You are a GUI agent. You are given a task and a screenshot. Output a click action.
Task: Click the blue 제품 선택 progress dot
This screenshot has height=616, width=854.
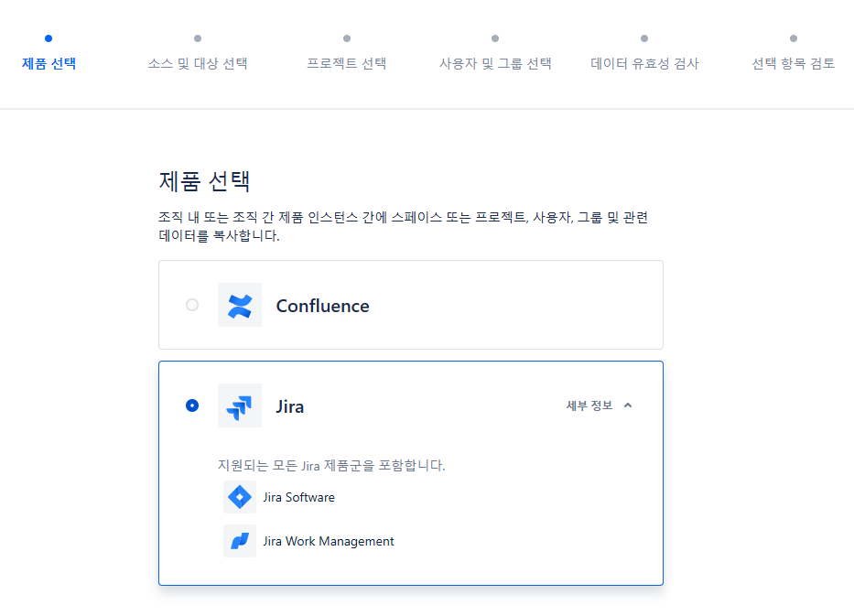click(49, 38)
